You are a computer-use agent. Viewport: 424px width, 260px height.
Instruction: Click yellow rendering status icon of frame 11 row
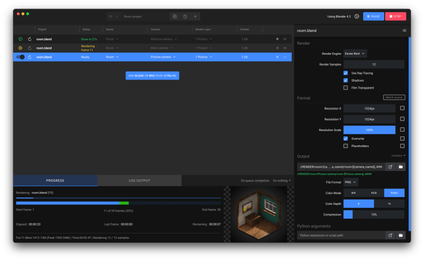20,48
